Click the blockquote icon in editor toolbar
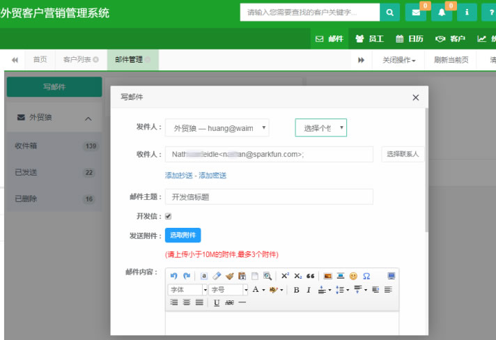 point(311,276)
